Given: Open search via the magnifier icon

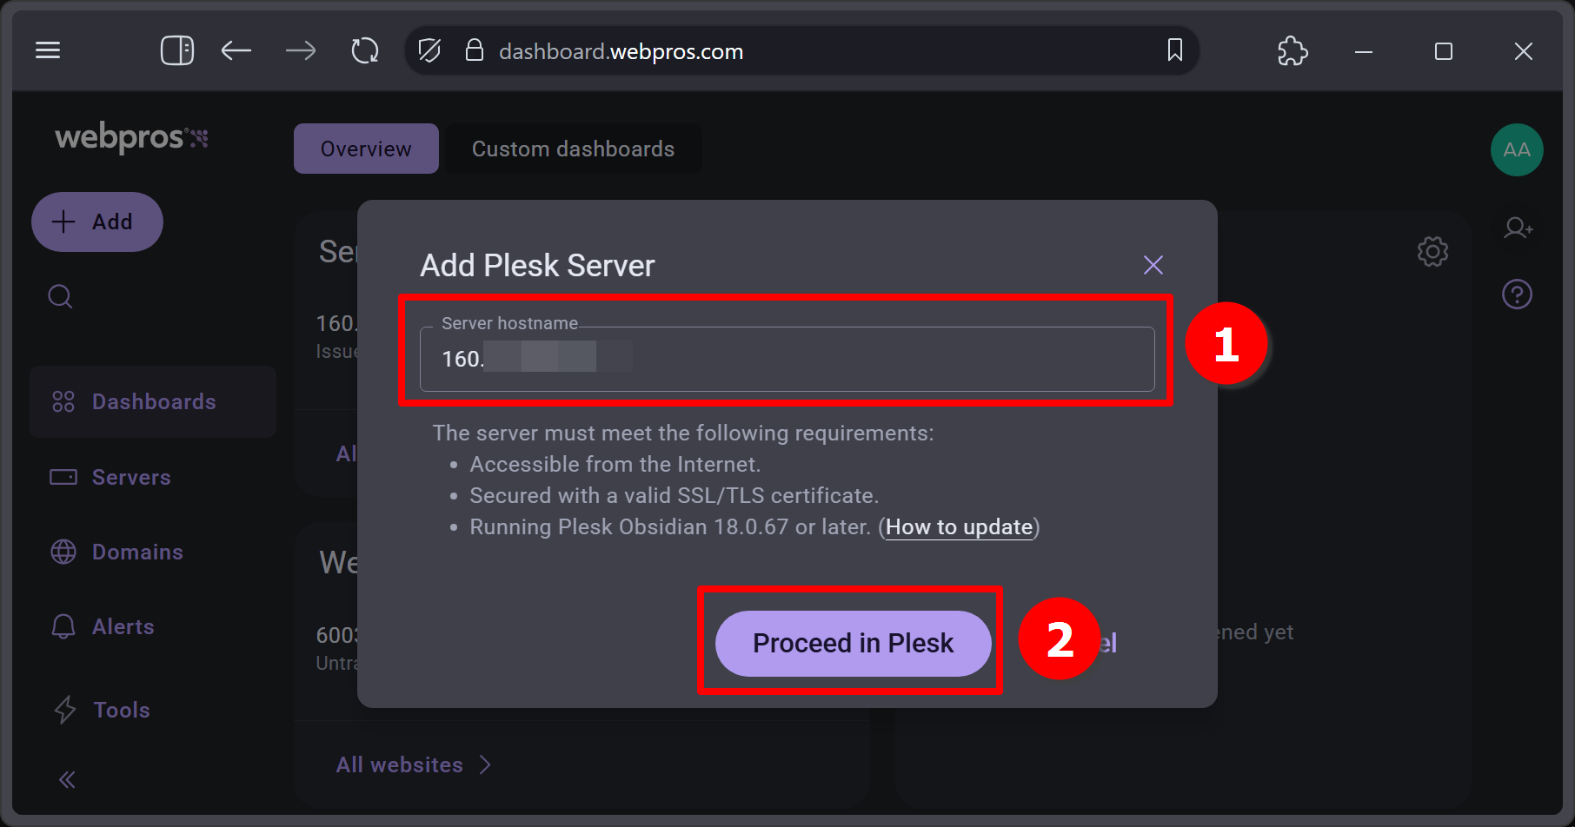Looking at the screenshot, I should coord(60,296).
